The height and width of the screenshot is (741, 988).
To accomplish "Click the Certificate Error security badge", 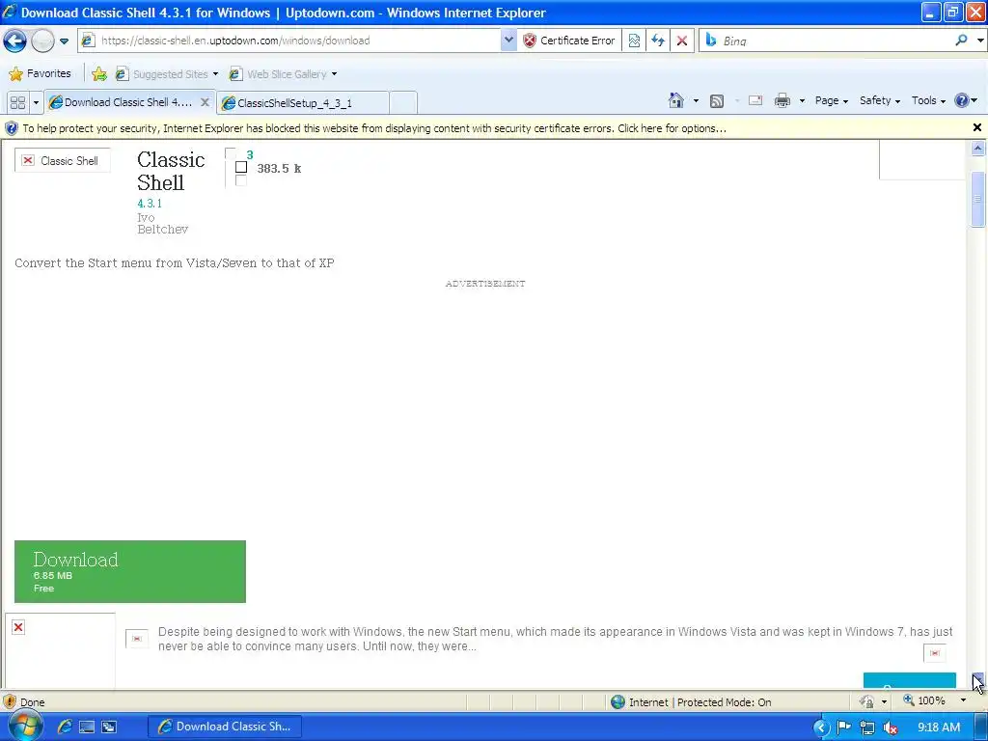I will tap(569, 41).
